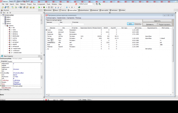Click the grid's horizontal scrollbar thumb
Viewport: 178px width, 113px height.
pyautogui.click(x=48, y=95)
